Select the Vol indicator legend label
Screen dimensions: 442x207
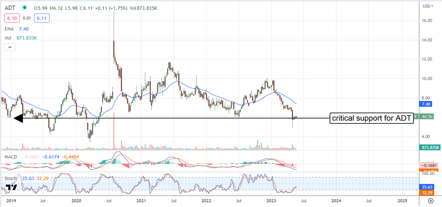(8, 38)
